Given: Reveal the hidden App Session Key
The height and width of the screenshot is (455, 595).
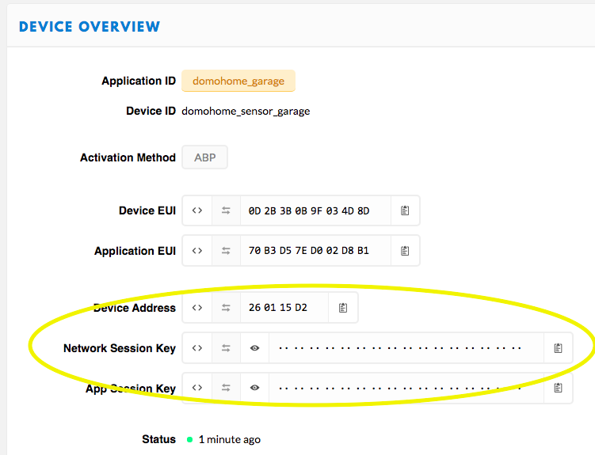Looking at the screenshot, I should tap(254, 388).
